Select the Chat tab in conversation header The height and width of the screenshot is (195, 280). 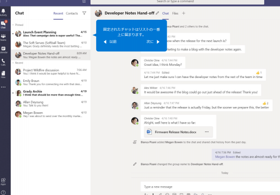(x=165, y=14)
